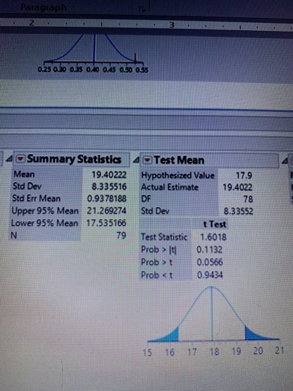
Task: Click the Hypothesized Value label
Action: click(178, 175)
